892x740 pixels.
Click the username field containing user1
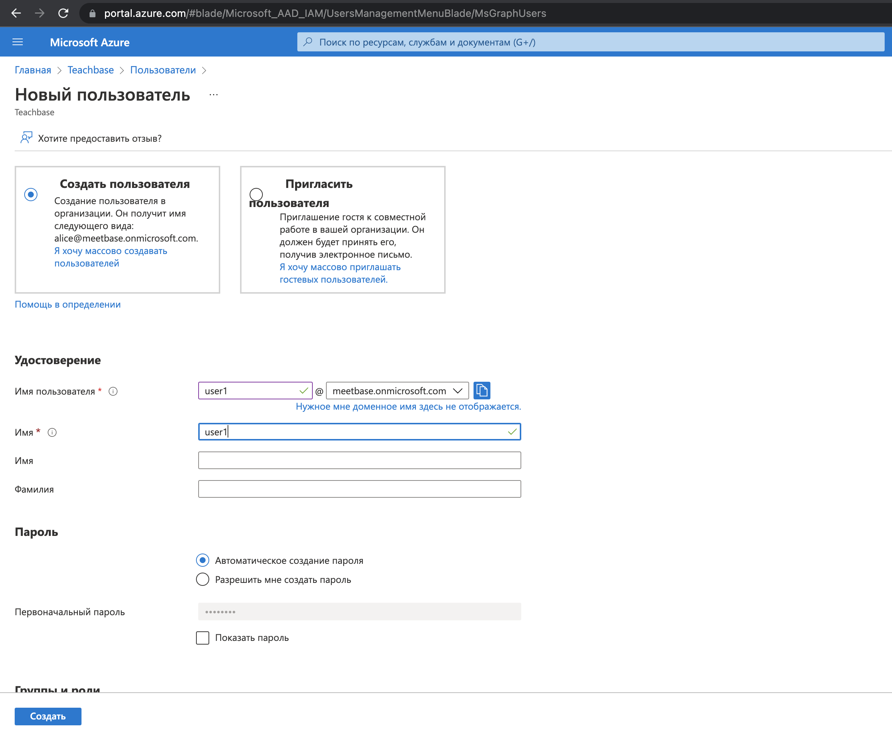click(x=255, y=391)
